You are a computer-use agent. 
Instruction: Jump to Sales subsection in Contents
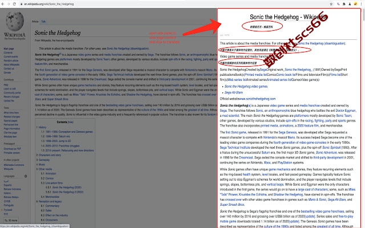[48, 210]
